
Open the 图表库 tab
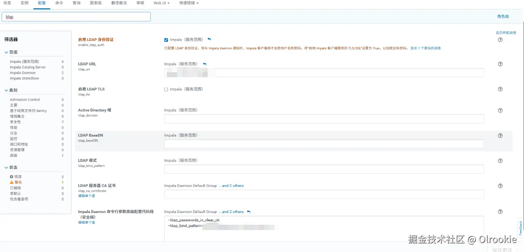tap(96, 3)
